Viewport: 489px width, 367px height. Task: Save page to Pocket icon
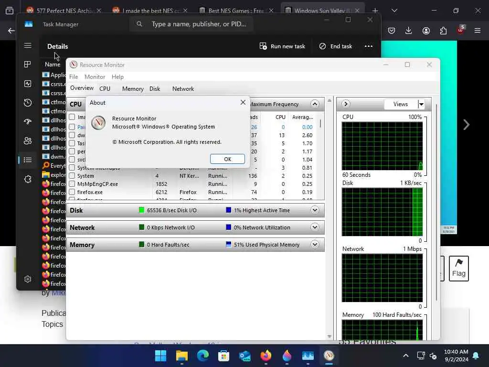tap(392, 31)
